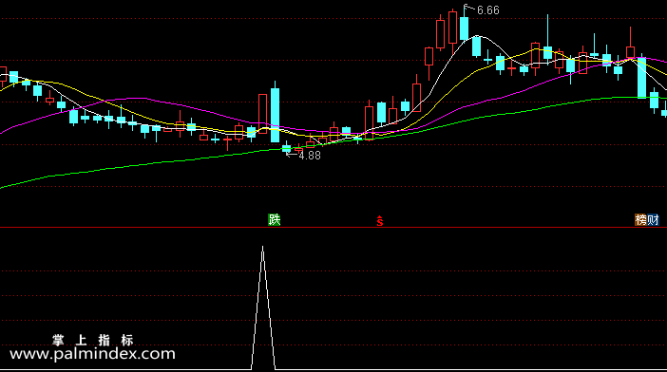Click the 掌上指标 watermark title

click(93, 340)
